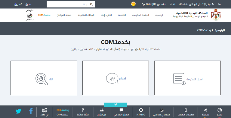Click the sunny weather icon
The width and height of the screenshot is (231, 118).
click(133, 4)
